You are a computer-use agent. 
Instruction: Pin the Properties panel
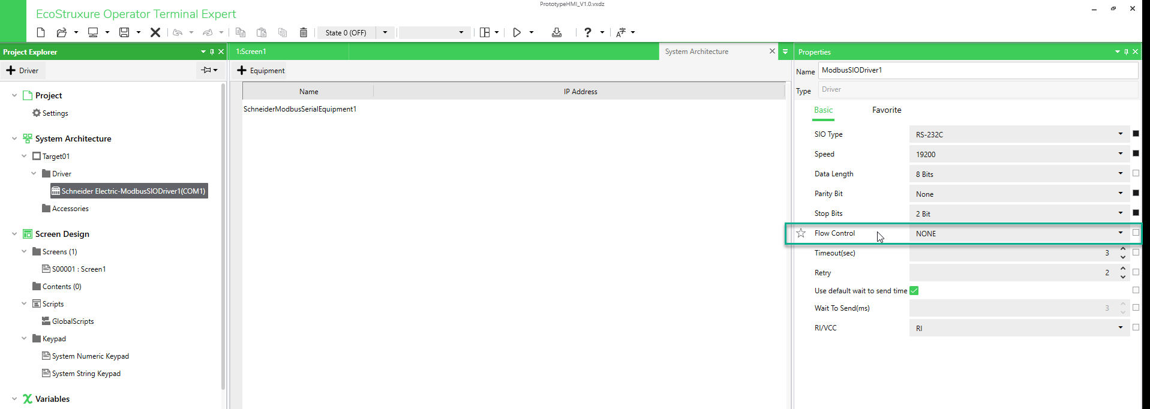[1126, 52]
